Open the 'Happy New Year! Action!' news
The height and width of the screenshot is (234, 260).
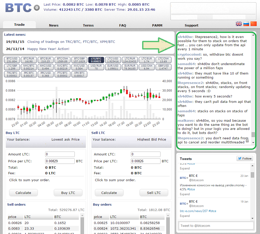(48, 49)
